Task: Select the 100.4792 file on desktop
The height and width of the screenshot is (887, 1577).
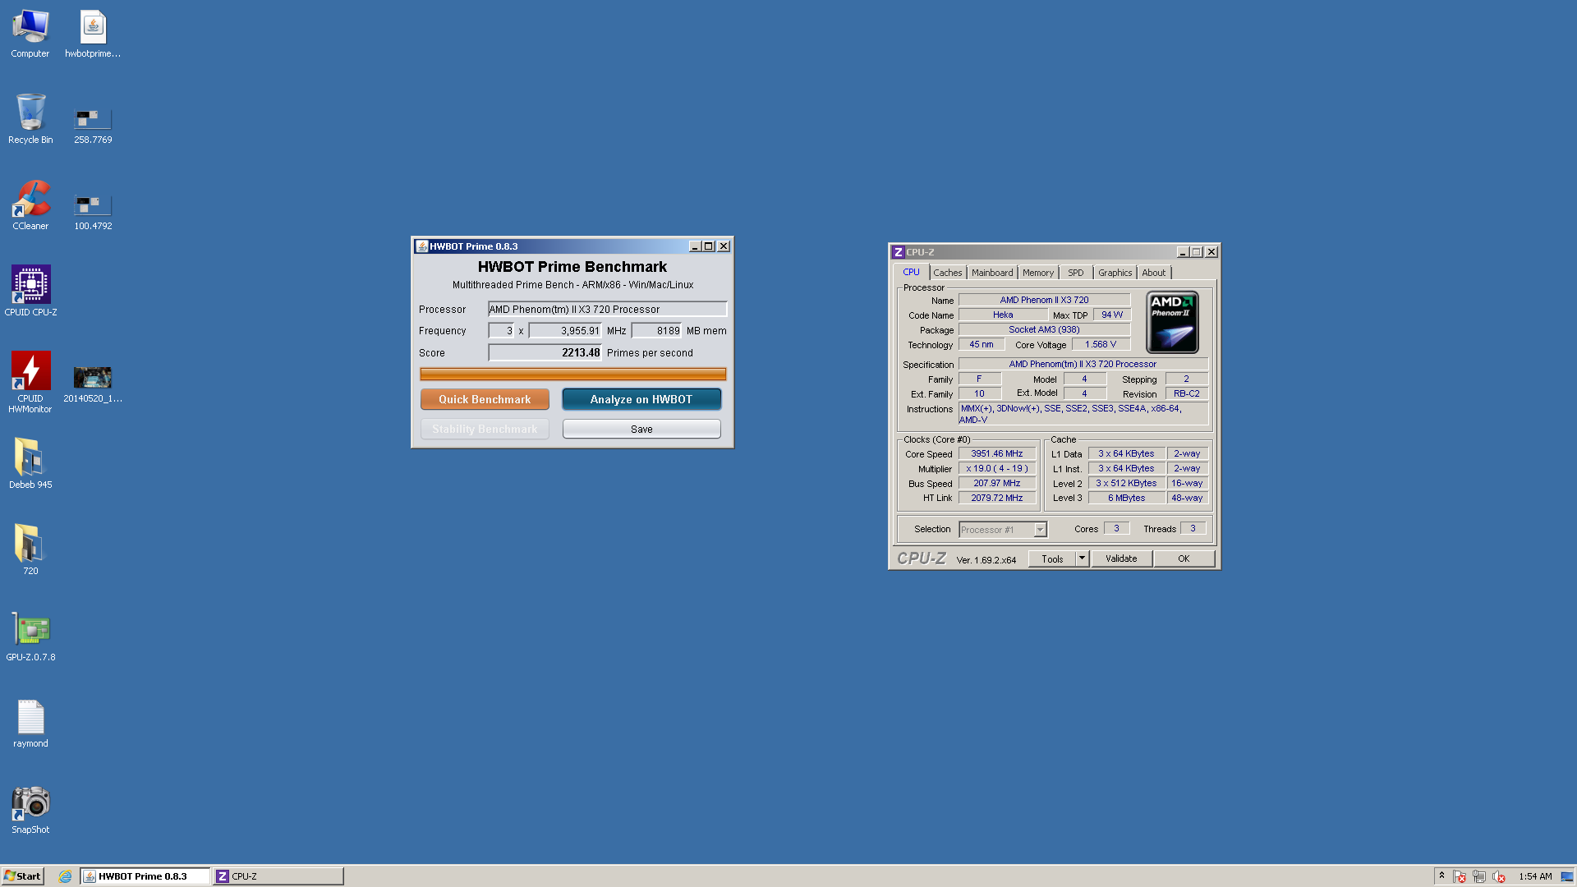Action: coord(93,212)
